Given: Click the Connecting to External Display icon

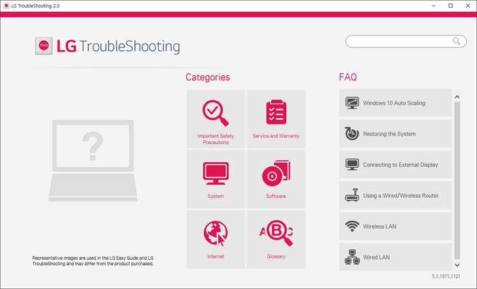Looking at the screenshot, I should pyautogui.click(x=352, y=165).
